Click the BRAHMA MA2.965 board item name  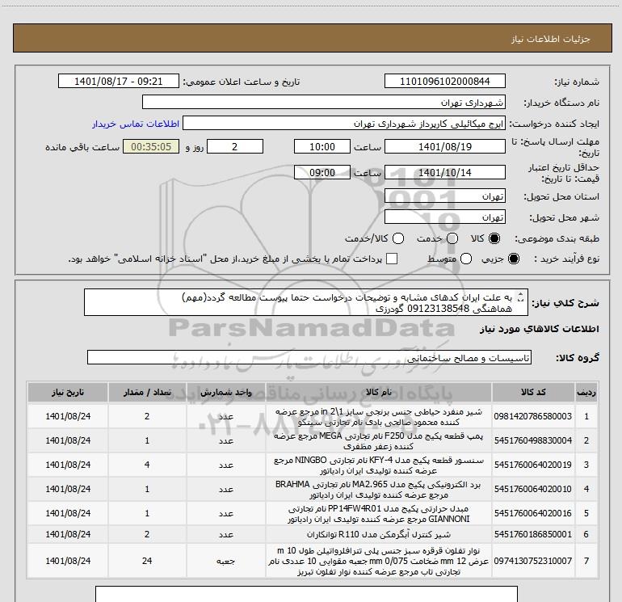click(x=378, y=490)
